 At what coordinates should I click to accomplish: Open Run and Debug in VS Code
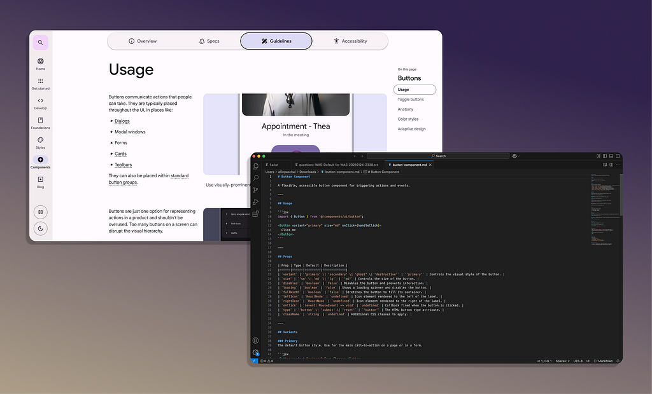[256, 202]
